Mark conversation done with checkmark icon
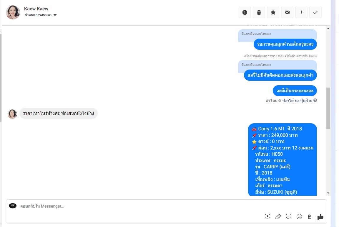 [x=315, y=12]
